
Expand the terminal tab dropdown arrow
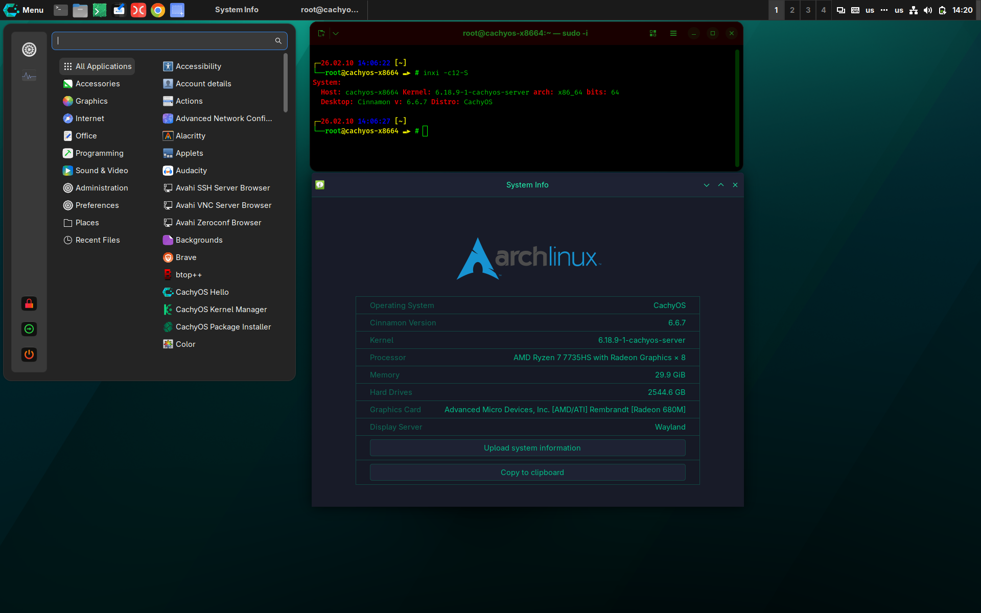click(336, 33)
